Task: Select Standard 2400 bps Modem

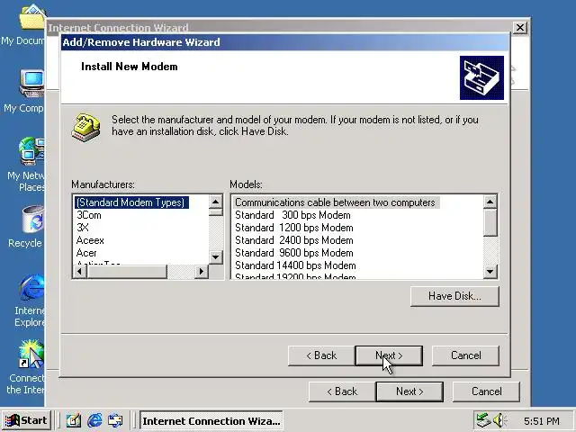Action: (x=294, y=240)
